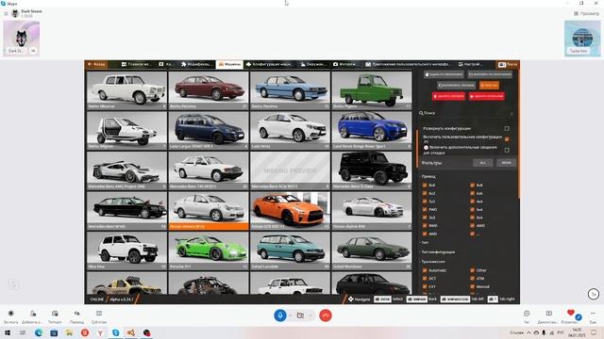This screenshot has height=339, width=604.
Task: Select the Ibishu Pigeon green truck thumbnail
Action: [372, 90]
